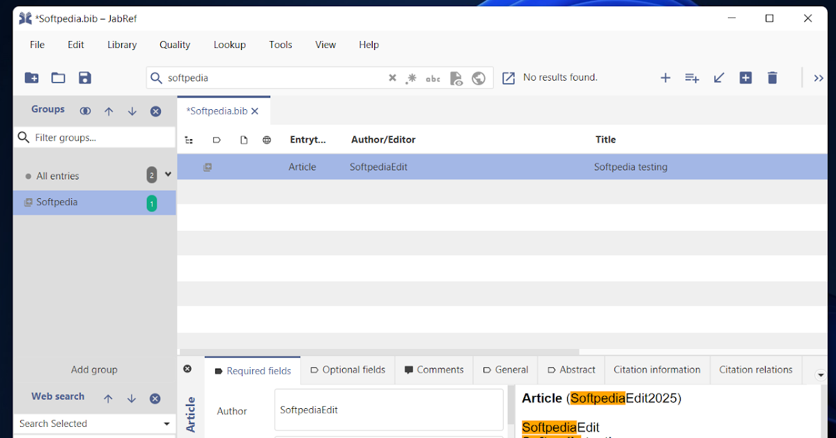Switch to the Required fields tab
The width and height of the screenshot is (836, 438).
pyautogui.click(x=253, y=371)
